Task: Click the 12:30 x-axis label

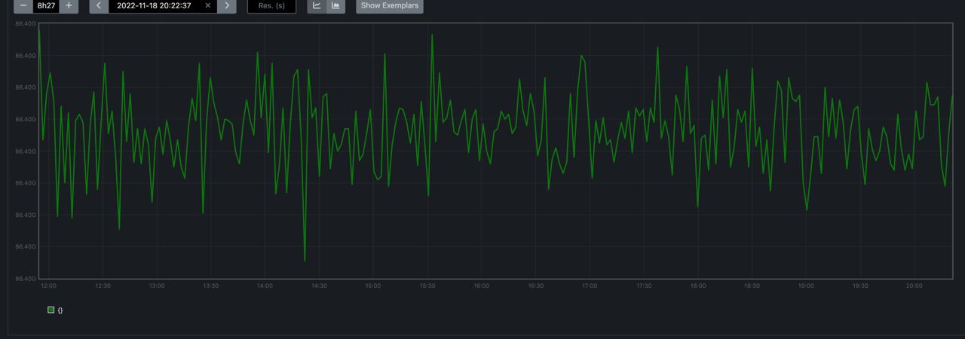Action: click(x=103, y=286)
